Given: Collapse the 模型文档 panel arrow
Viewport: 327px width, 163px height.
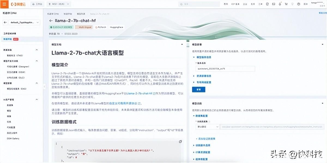Looking at the screenshot, I should [x=182, y=44].
